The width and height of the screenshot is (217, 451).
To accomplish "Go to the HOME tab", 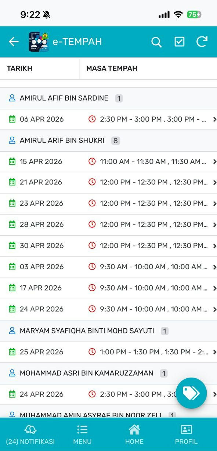I will point(134,435).
